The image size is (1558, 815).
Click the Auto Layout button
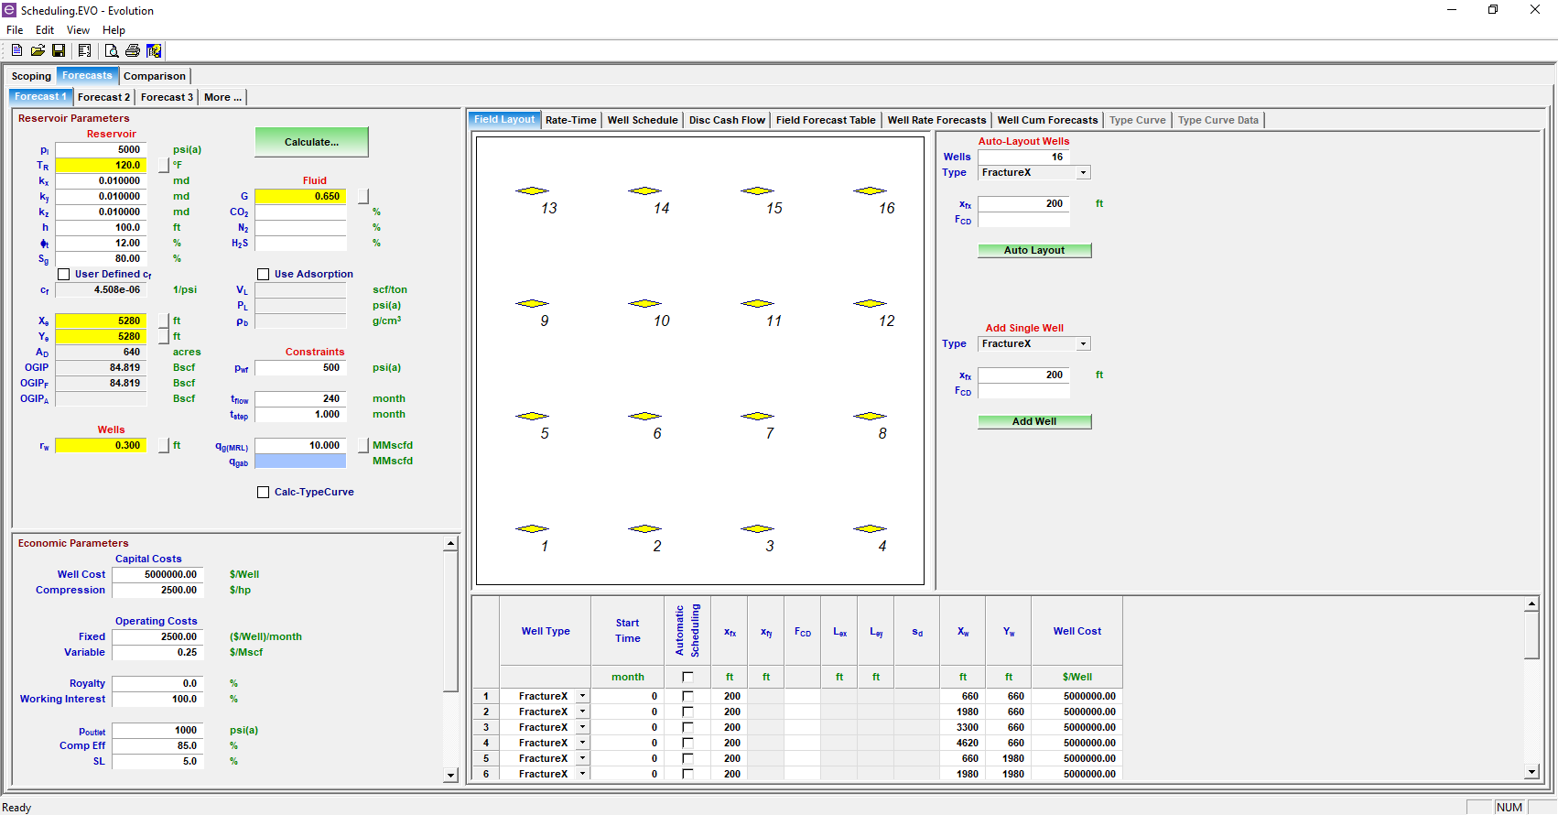coord(1034,250)
